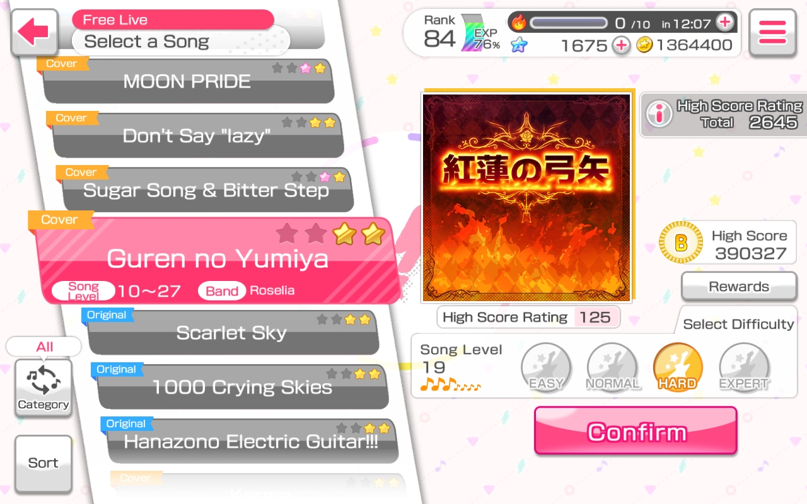
Task: Select EASY difficulty
Action: coord(546,368)
